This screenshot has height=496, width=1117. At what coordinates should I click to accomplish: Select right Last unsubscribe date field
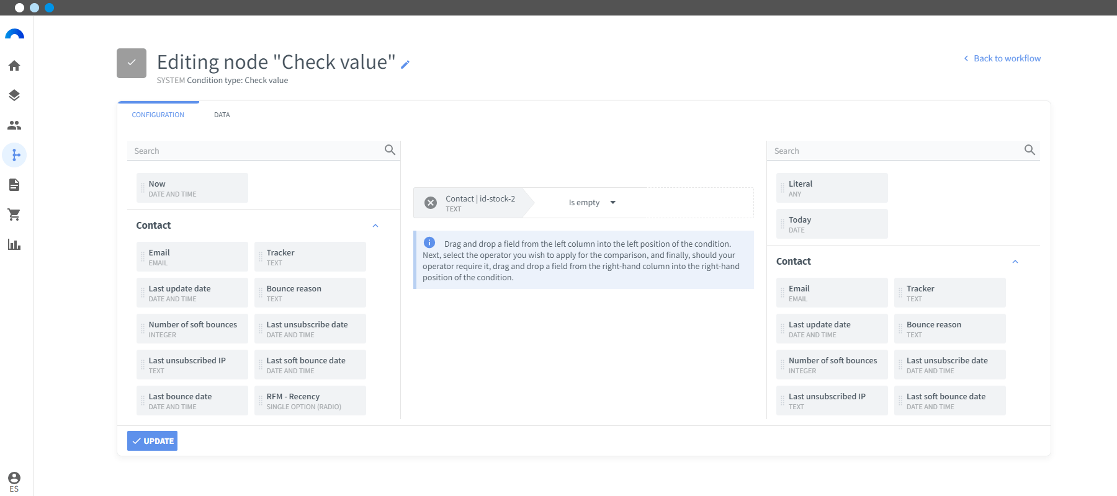(x=950, y=365)
